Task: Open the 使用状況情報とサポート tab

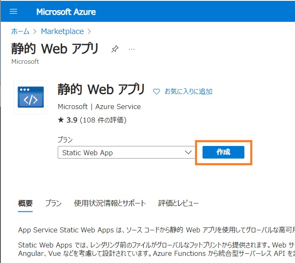Action: (x=110, y=203)
